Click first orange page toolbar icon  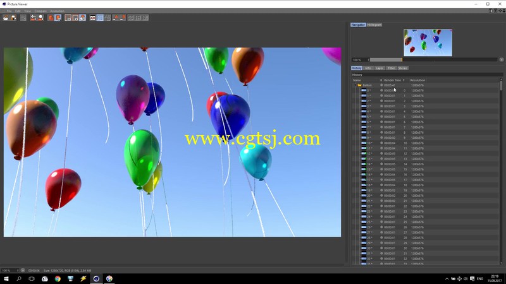51,18
